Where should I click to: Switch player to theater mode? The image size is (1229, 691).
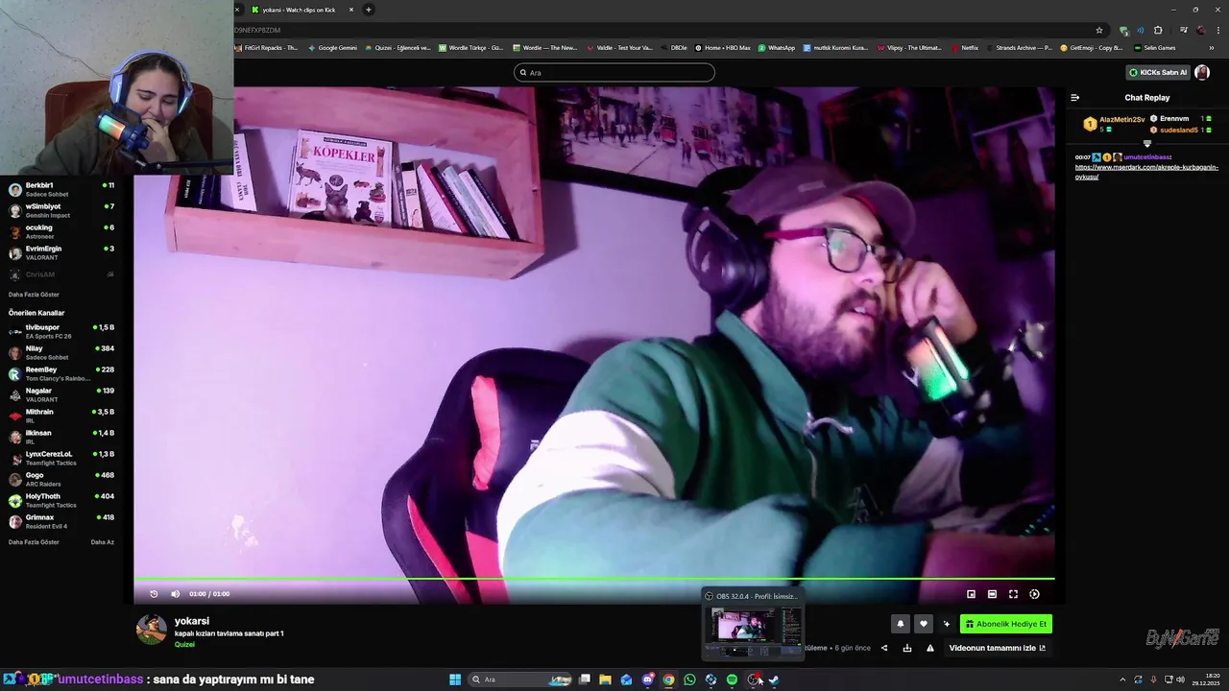[x=992, y=594]
